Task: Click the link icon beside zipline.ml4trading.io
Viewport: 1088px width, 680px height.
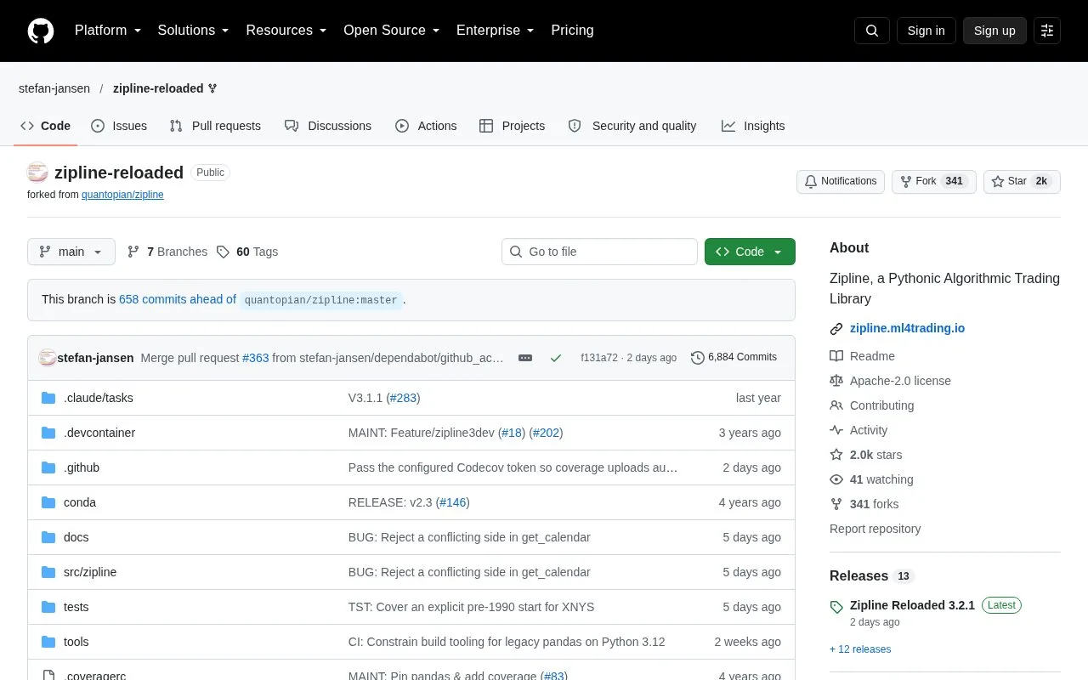Action: [836, 329]
